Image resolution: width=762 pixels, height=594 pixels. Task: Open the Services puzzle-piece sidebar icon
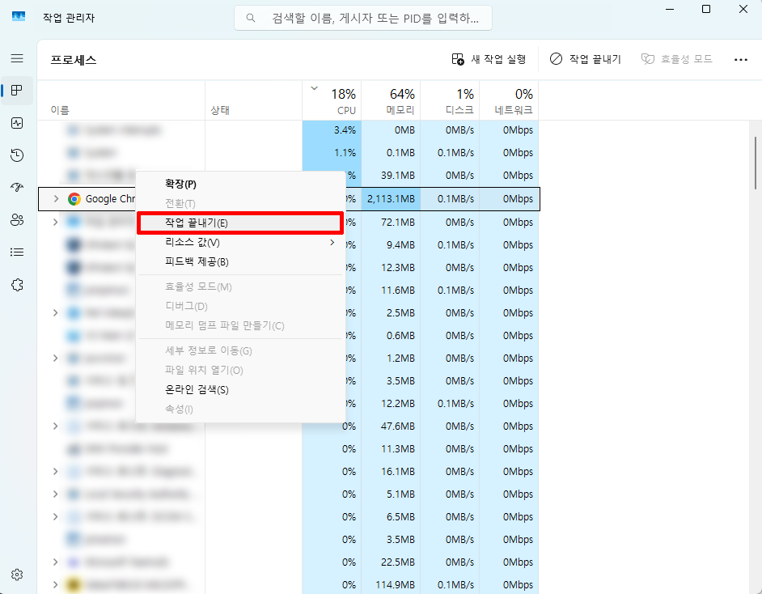click(x=17, y=284)
